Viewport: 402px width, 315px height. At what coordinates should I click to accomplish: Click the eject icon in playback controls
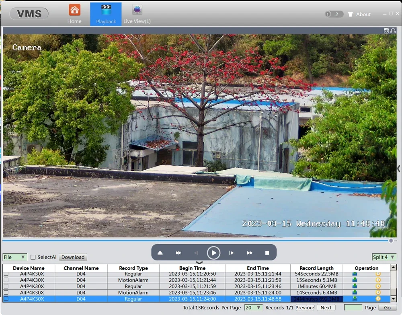click(160, 253)
